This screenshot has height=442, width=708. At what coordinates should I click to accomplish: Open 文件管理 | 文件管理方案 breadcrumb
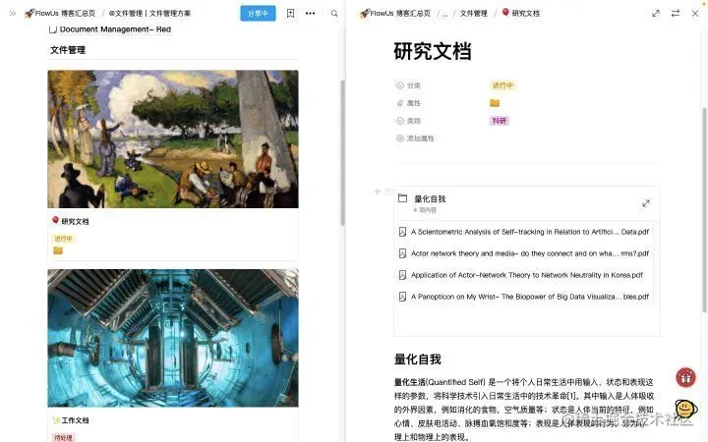(x=149, y=13)
